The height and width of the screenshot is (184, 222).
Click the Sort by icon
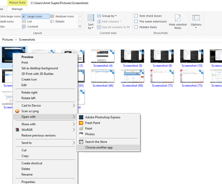coord(91,18)
